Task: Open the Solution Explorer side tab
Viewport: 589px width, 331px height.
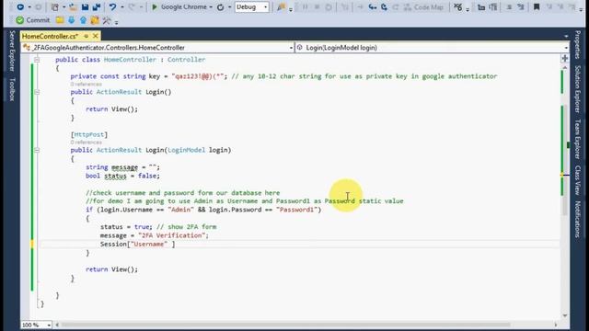Action: point(578,89)
